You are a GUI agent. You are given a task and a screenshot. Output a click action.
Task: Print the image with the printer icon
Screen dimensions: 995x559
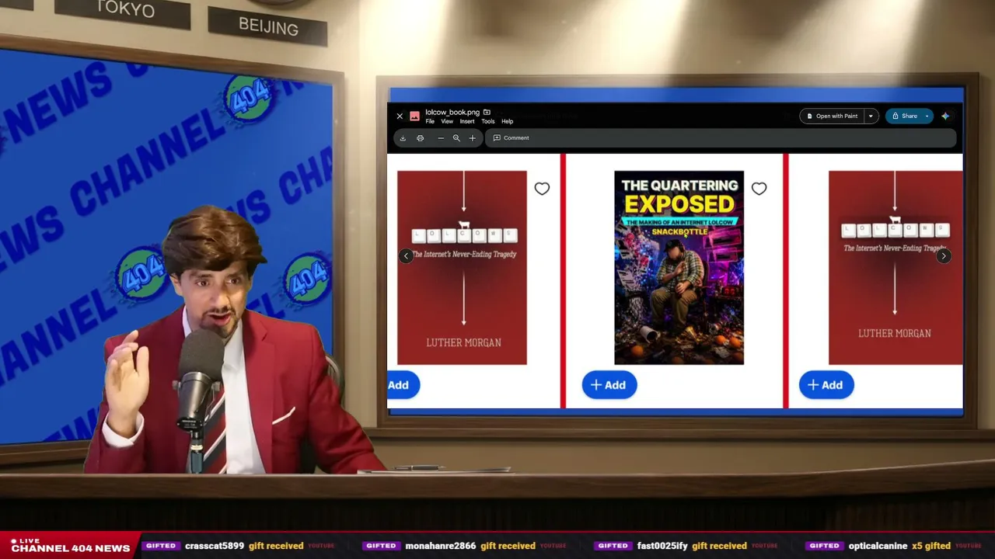tap(421, 138)
